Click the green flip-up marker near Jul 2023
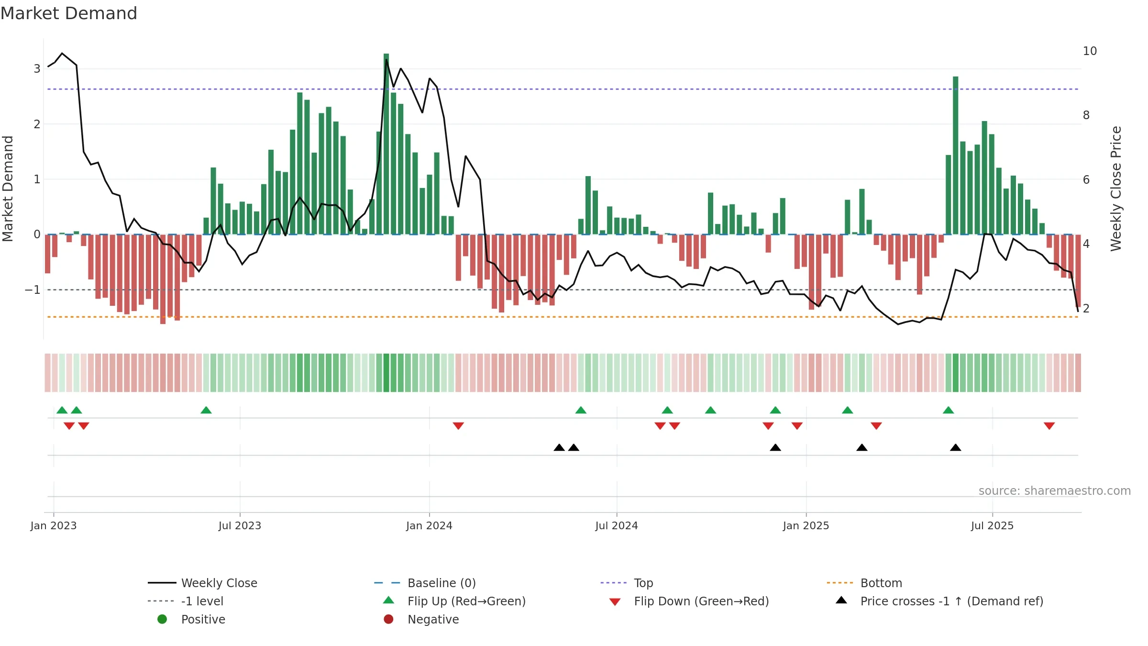 [206, 410]
